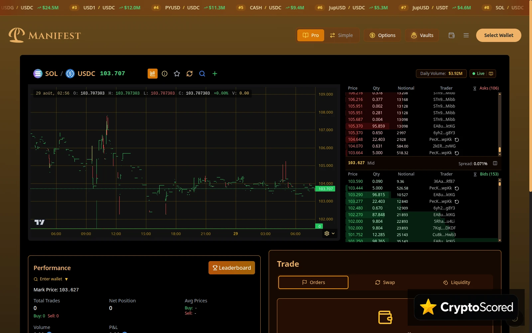Toggle the candlestick chart view icon
532x333 pixels.
point(152,74)
